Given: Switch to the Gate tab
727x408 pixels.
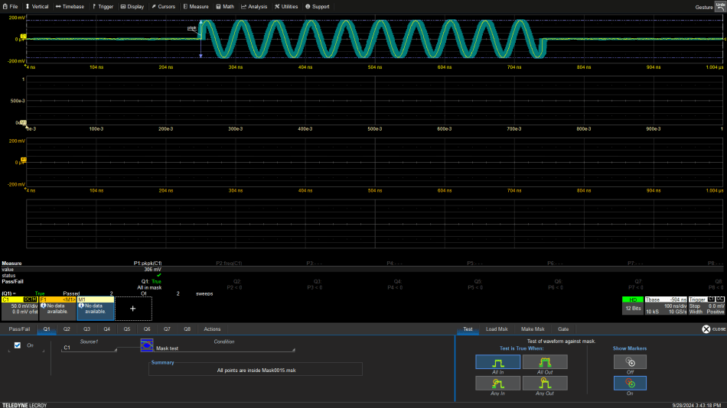Looking at the screenshot, I should click(x=563, y=329).
